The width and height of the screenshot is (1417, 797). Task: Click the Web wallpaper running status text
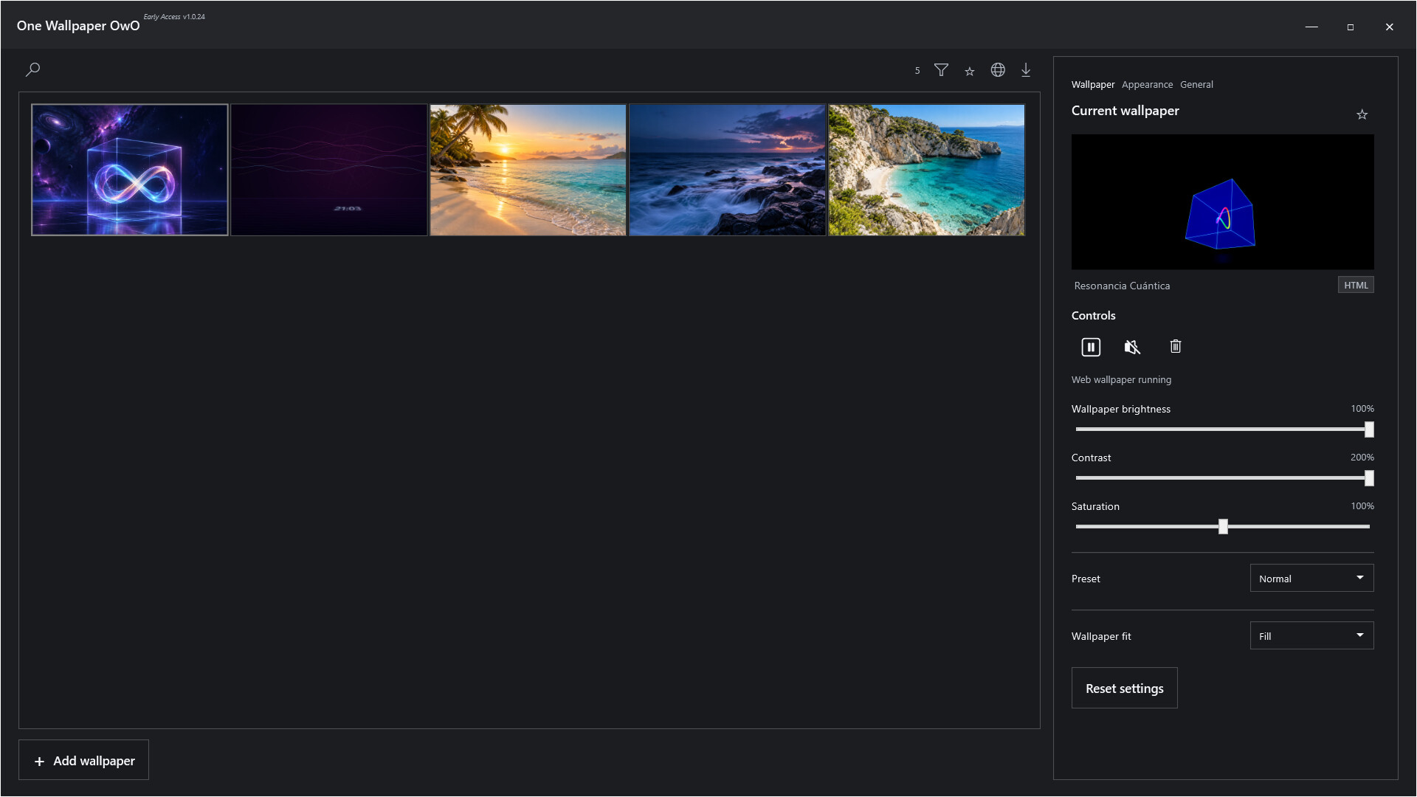tap(1121, 380)
